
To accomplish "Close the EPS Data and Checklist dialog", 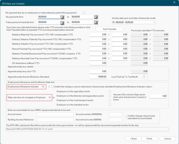I will click(x=174, y=2).
